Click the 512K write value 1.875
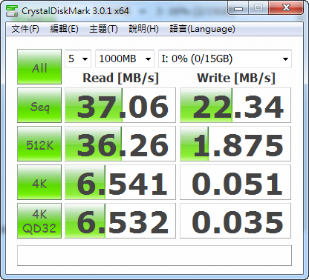Image resolution: width=309 pixels, height=280 pixels. [x=235, y=144]
